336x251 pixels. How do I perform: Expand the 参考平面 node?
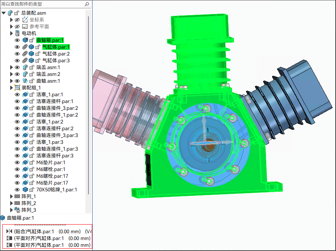[x=12, y=27]
